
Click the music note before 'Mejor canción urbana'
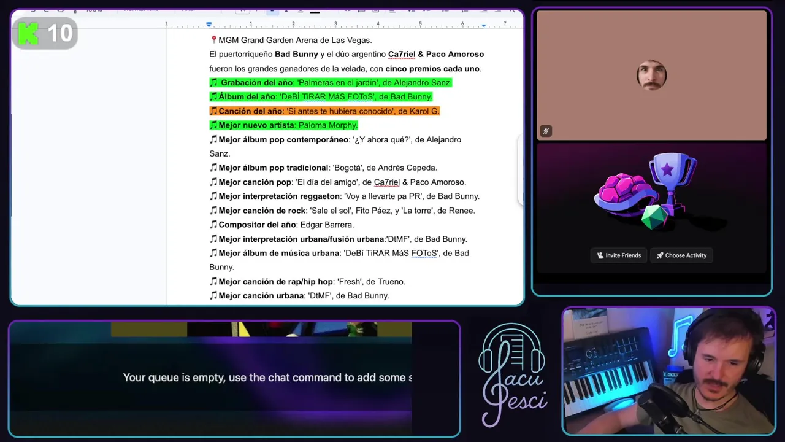point(213,295)
